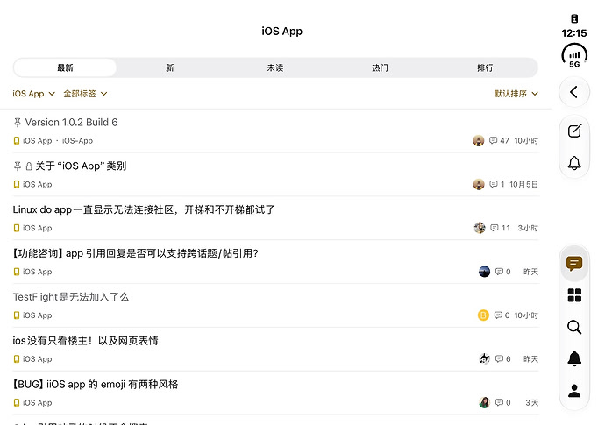Open the Linux do app connection topic
The image size is (605, 425).
click(x=144, y=209)
